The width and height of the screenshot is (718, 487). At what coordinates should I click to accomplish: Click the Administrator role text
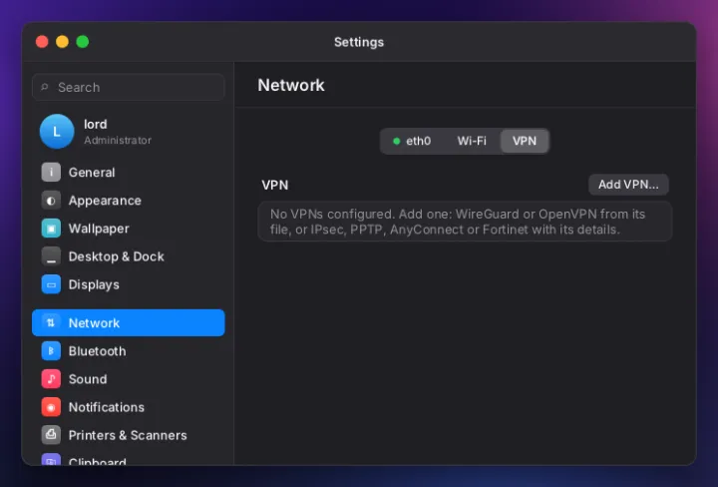pyautogui.click(x=118, y=140)
